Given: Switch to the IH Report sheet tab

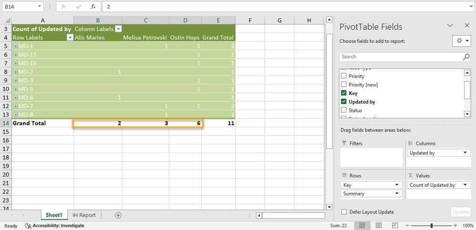Looking at the screenshot, I should (x=84, y=215).
